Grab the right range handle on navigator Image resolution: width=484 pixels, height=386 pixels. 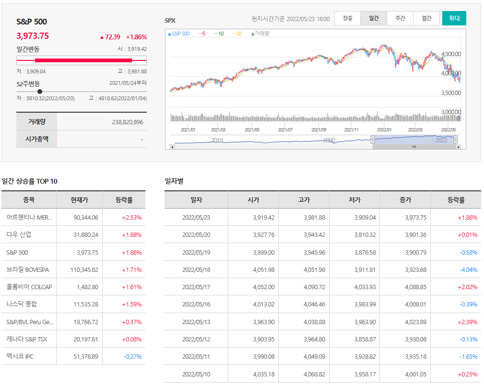coord(455,140)
